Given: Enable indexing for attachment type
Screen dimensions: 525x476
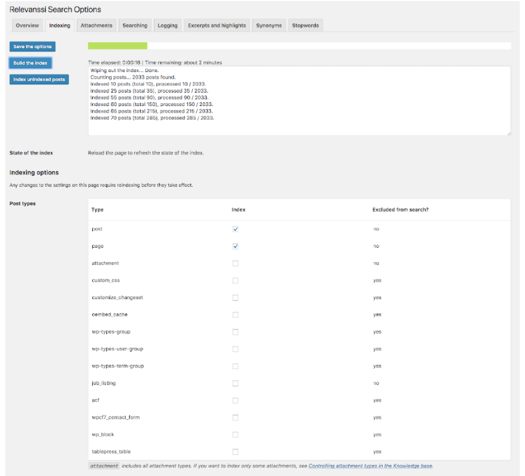Looking at the screenshot, I should click(235, 263).
